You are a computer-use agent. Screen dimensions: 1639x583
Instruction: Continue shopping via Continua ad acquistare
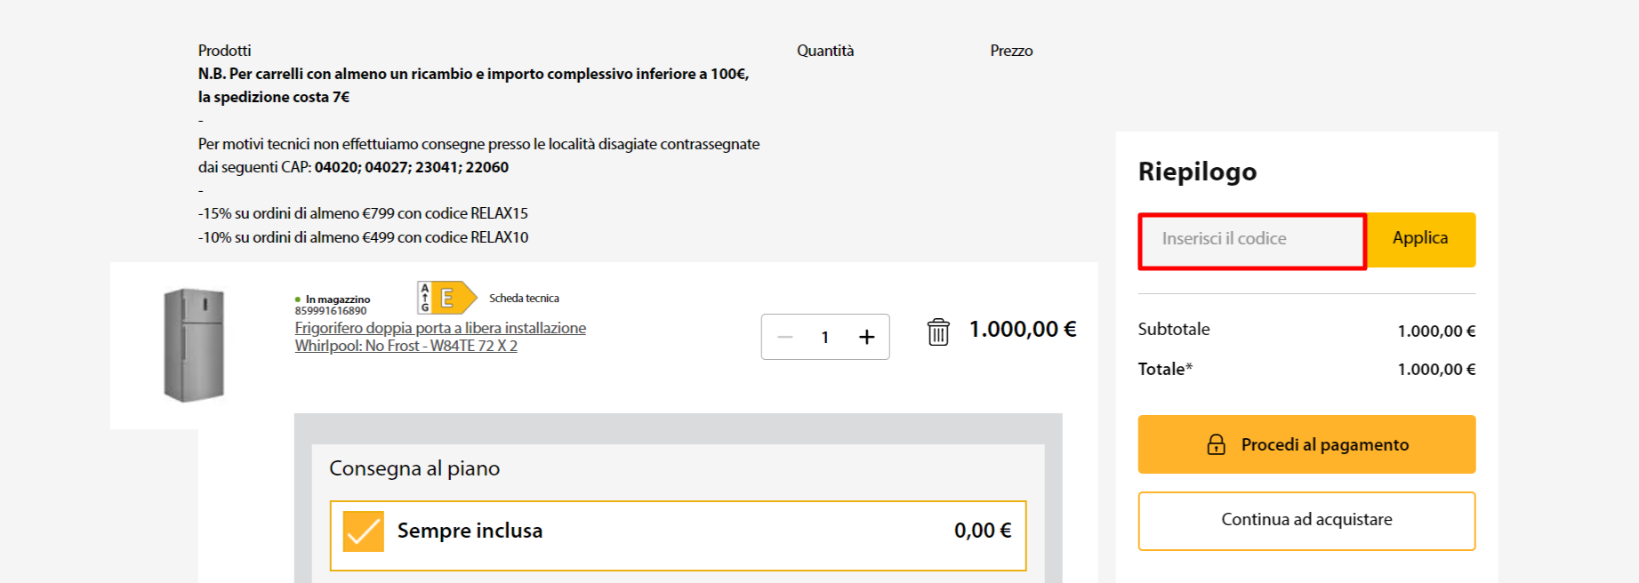tap(1306, 521)
